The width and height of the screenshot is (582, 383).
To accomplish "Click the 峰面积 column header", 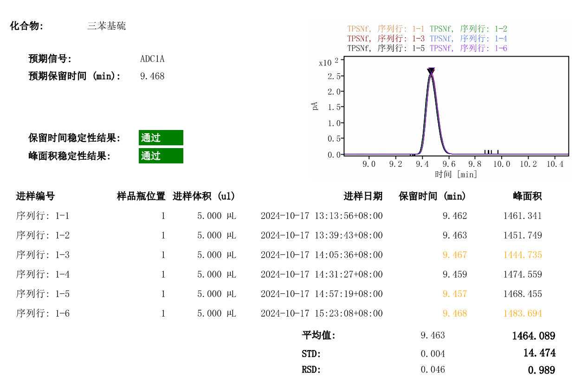I will 527,196.
